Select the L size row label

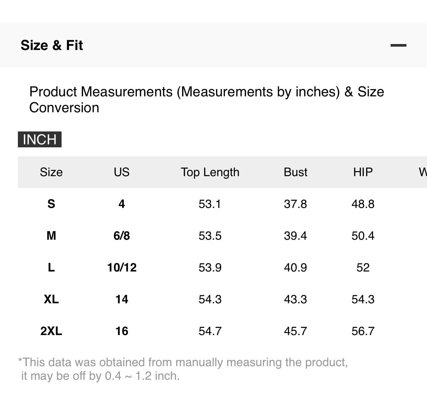51,268
